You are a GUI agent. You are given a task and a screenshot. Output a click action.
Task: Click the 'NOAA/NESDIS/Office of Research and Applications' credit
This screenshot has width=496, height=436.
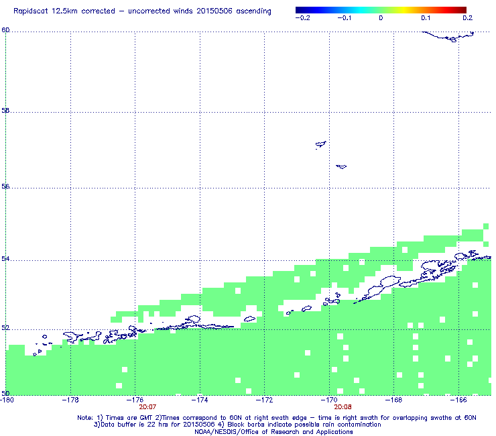point(273,432)
